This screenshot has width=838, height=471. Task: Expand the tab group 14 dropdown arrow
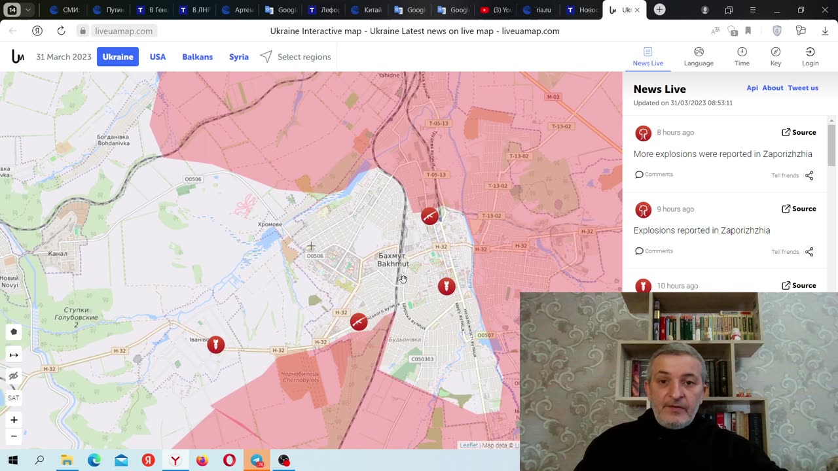[27, 10]
